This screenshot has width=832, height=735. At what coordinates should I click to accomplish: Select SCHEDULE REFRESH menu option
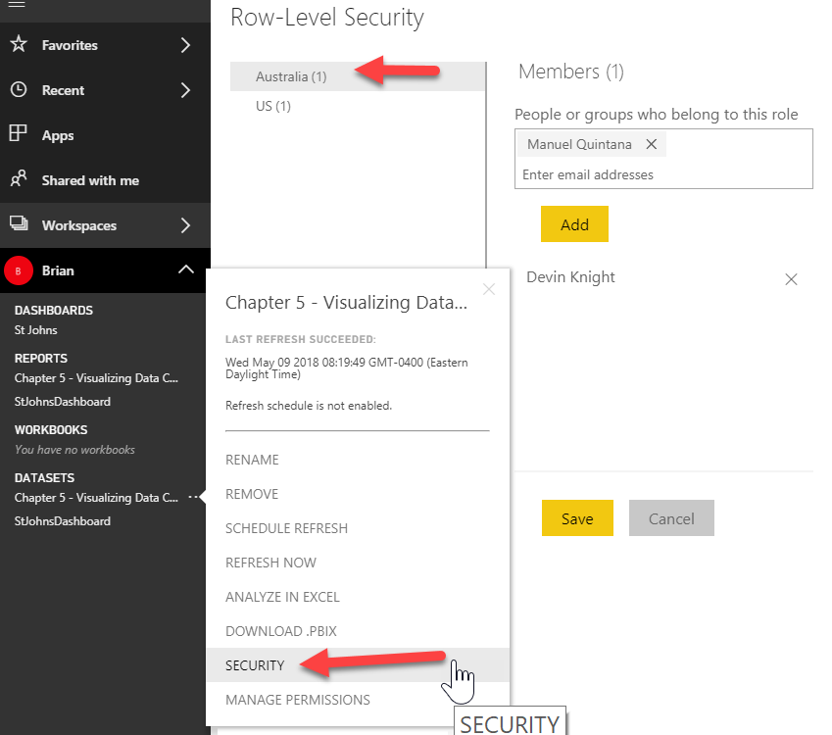tap(286, 527)
